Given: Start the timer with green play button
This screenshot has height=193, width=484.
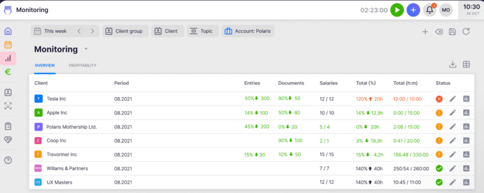Looking at the screenshot, I should tap(397, 10).
